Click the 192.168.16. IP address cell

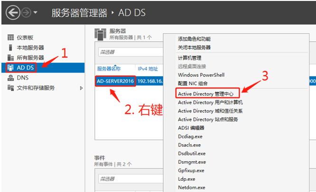click(x=150, y=81)
